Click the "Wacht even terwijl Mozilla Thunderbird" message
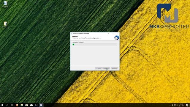 [x=86, y=38]
